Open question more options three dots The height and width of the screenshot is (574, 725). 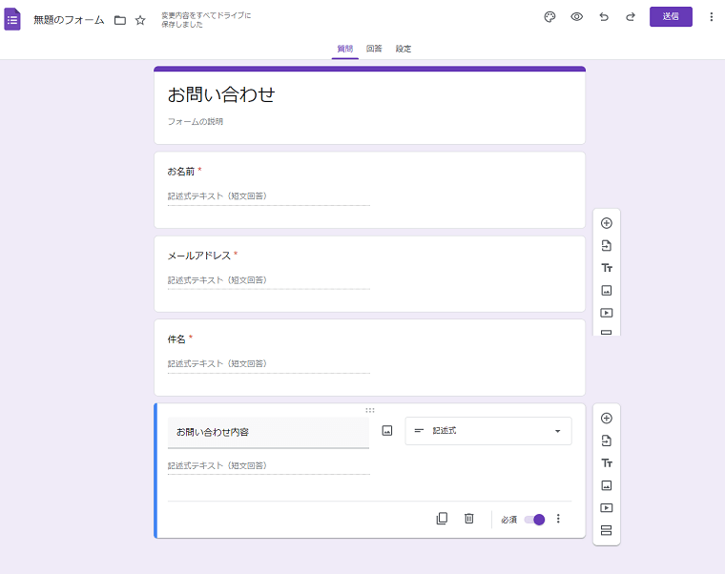[558, 519]
